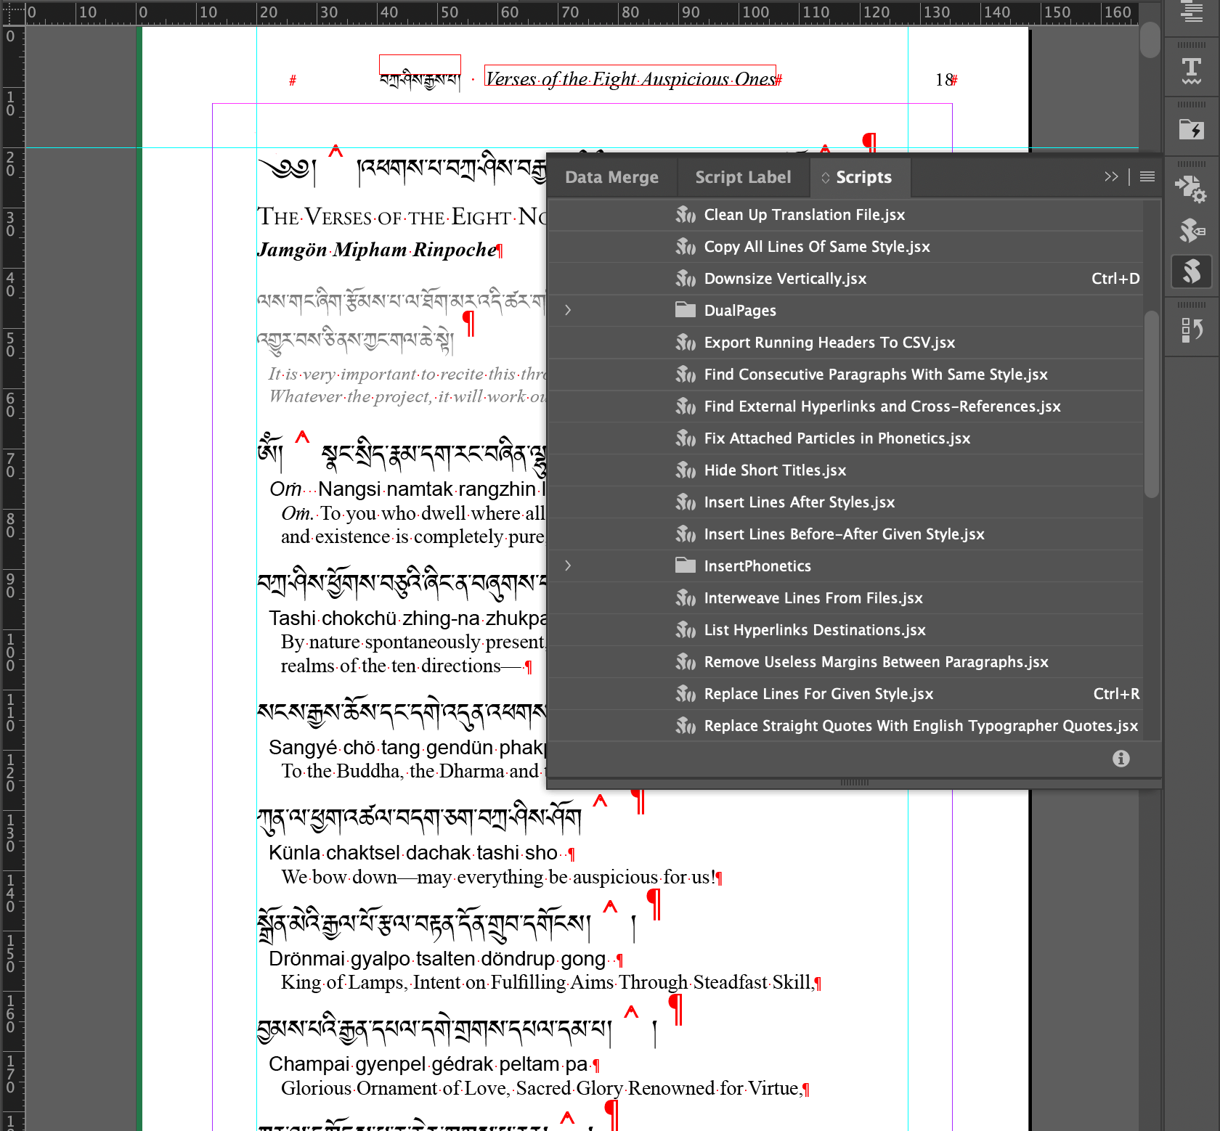The height and width of the screenshot is (1131, 1220).
Task: Run the Replace Lines For Given Style.jsx script
Action: pos(818,693)
